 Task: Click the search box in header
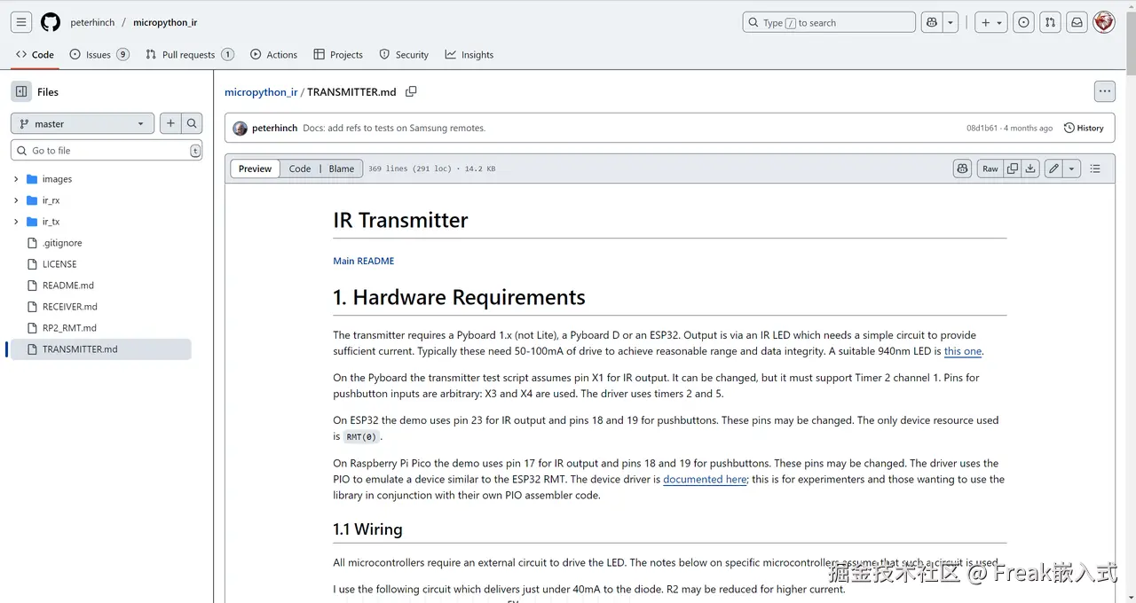pos(829,22)
